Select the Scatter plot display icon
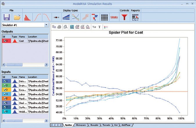Screen dimensions: 196x128 (x=85, y=17)
